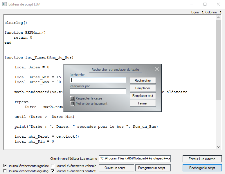Click the Remplacer tout button
Viewport: 225px width, 174px height.
pos(143,96)
